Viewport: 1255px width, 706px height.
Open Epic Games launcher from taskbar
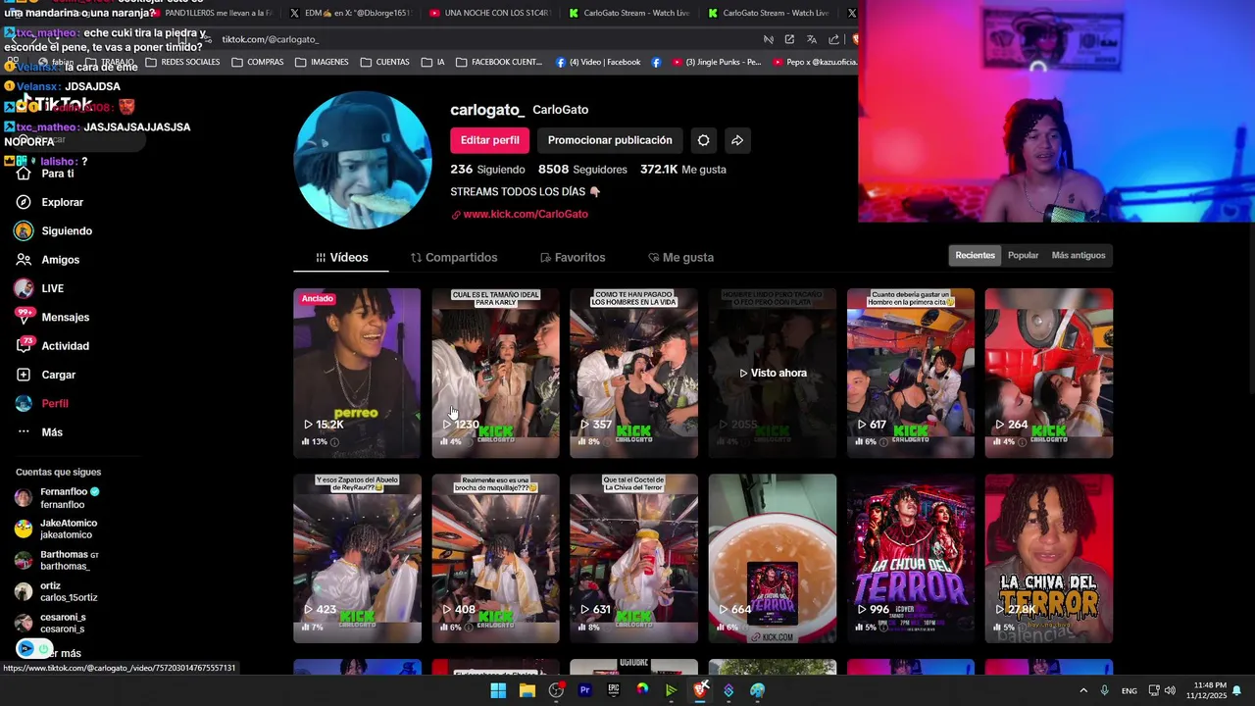click(x=614, y=690)
